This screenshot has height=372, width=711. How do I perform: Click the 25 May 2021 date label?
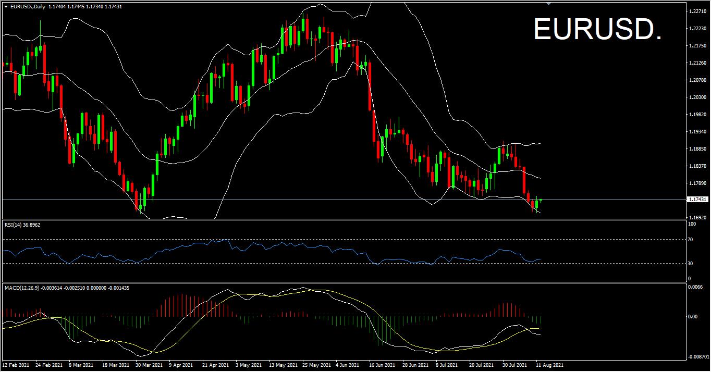[x=316, y=365]
